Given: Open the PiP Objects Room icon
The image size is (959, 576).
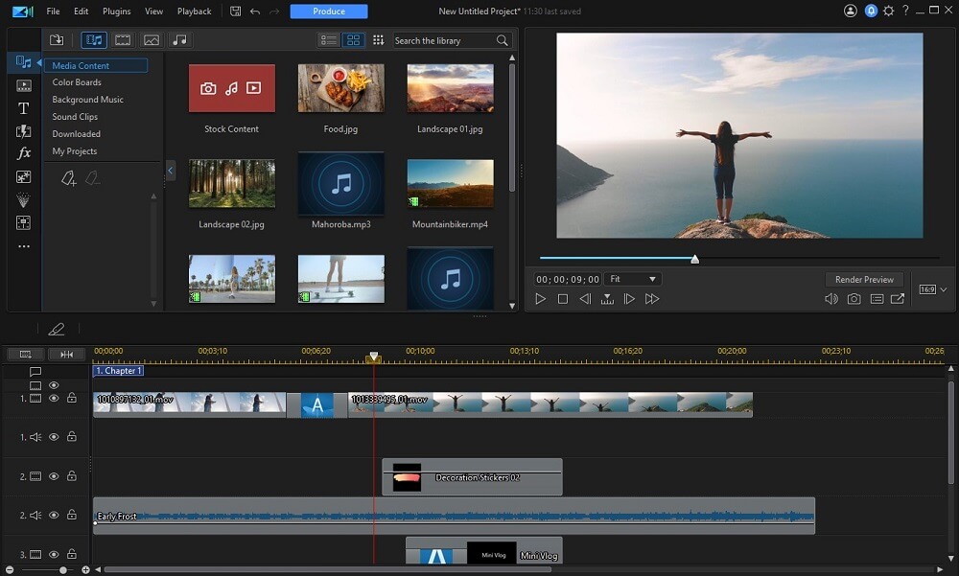Looking at the screenshot, I should pyautogui.click(x=23, y=176).
